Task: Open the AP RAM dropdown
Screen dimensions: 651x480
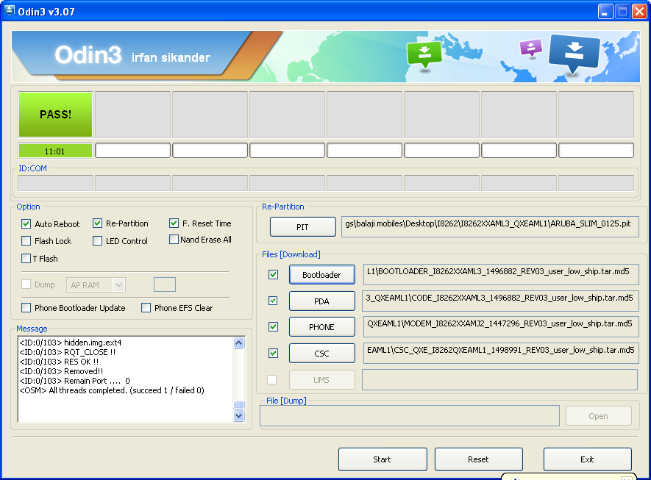Action: [118, 285]
